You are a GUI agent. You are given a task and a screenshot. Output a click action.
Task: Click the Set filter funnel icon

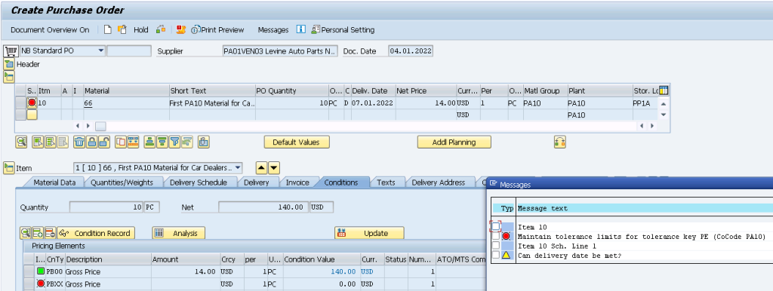pyautogui.click(x=174, y=142)
